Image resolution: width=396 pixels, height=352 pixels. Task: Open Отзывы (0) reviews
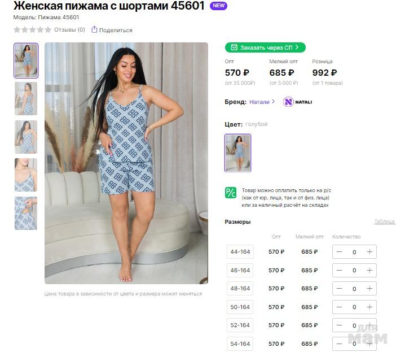(69, 30)
